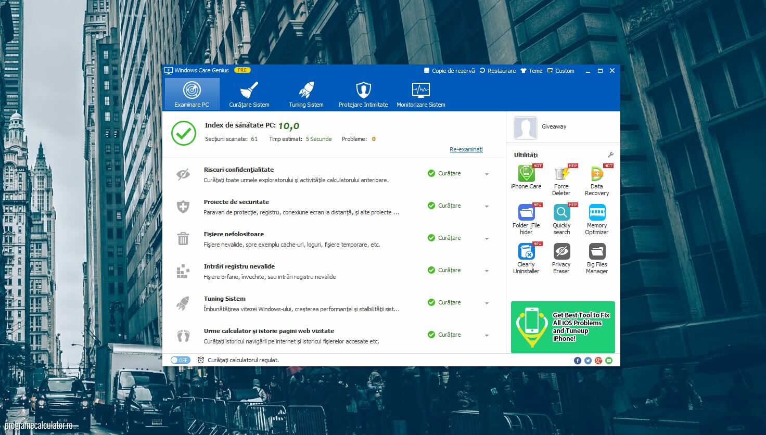Click the Re-examinați link

pyautogui.click(x=466, y=149)
